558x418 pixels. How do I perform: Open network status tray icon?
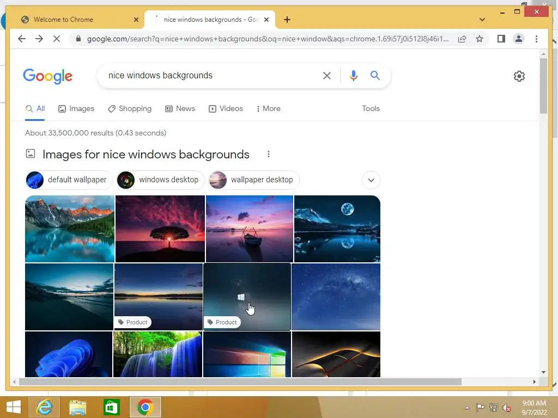[494, 408]
